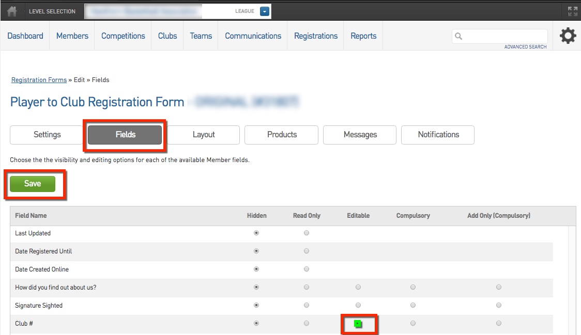
Task: Set 'How did you find out' to Add Only
Action: [499, 287]
